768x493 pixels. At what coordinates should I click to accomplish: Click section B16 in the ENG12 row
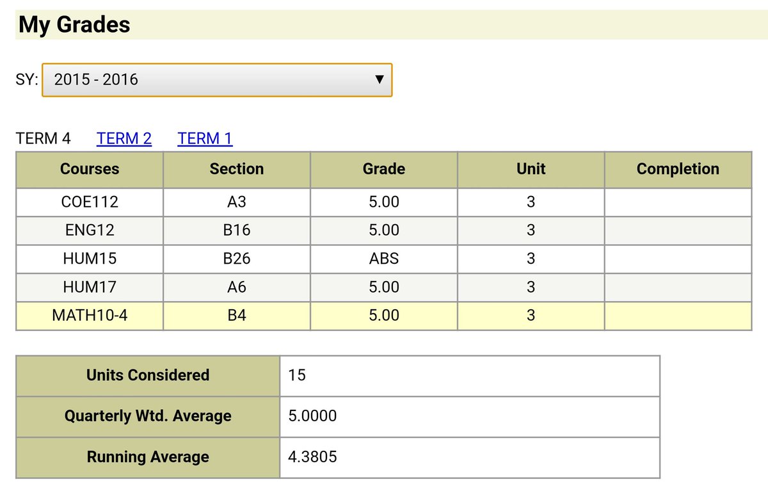(237, 230)
